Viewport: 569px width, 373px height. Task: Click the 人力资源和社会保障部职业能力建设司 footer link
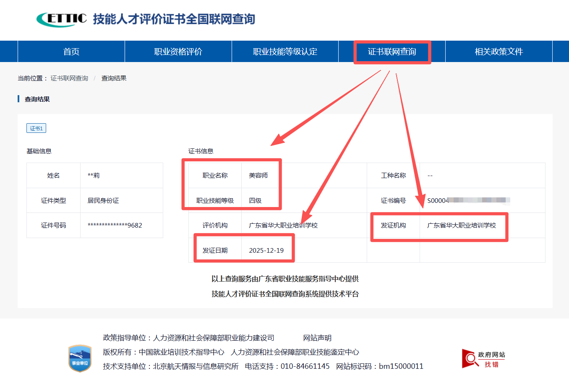[x=214, y=338]
